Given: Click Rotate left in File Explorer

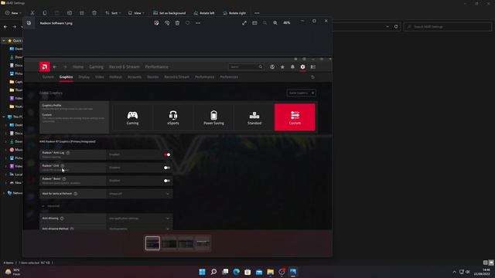Looking at the screenshot, I should (x=204, y=13).
